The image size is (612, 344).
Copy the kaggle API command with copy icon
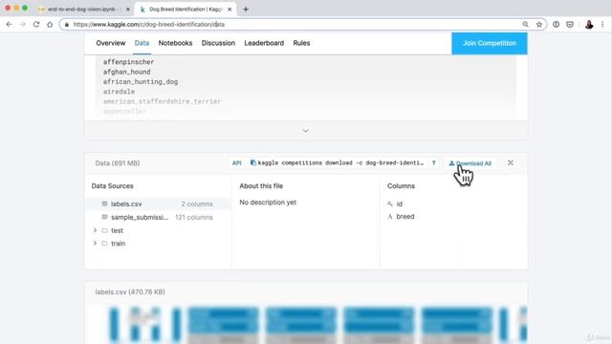click(252, 162)
